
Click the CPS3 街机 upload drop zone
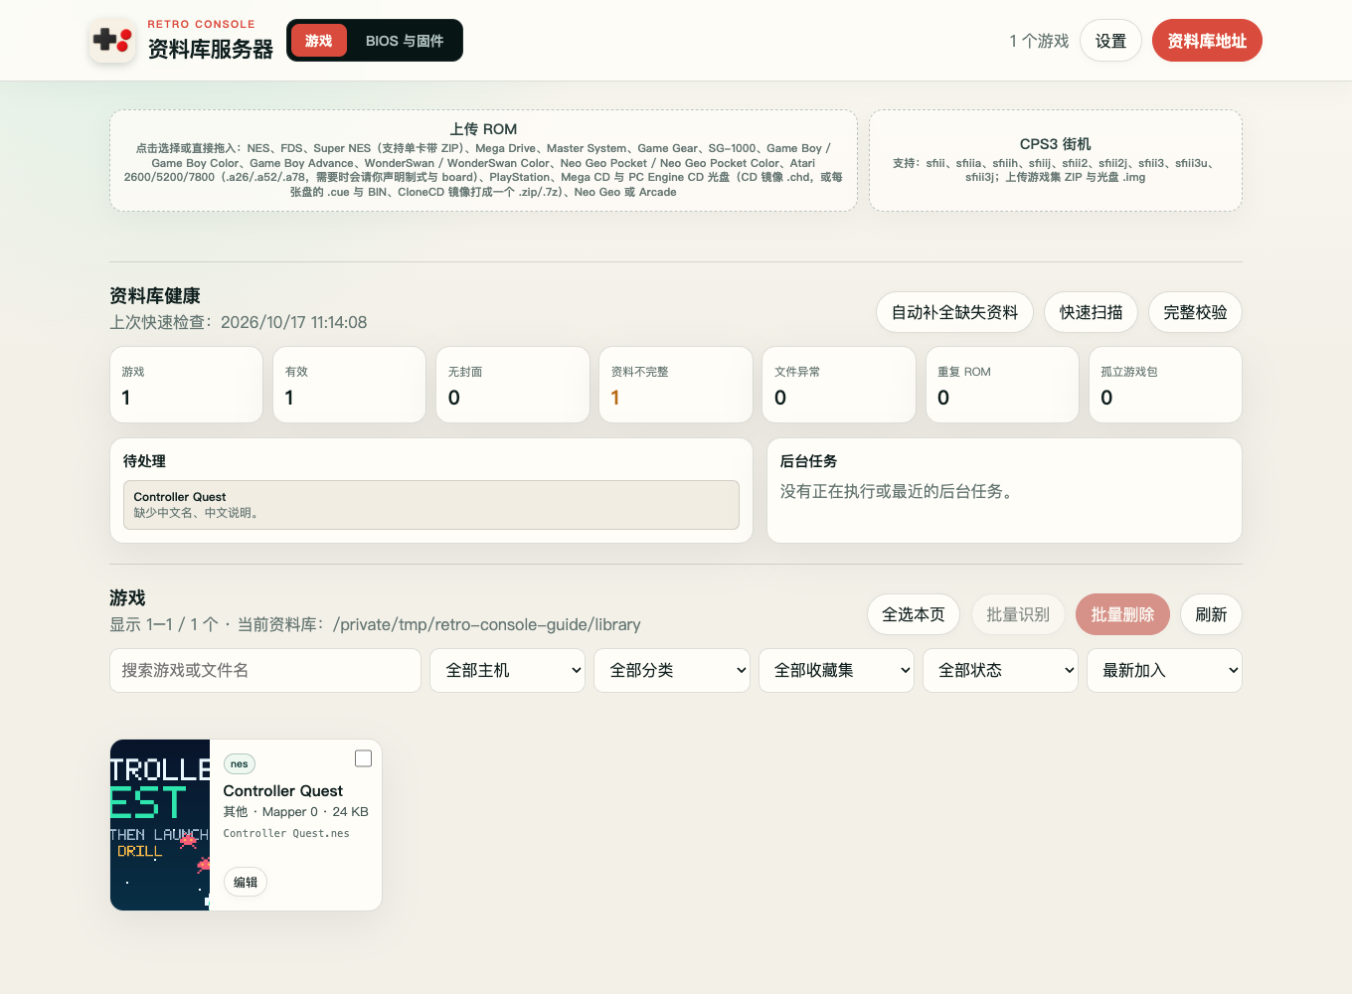pos(1056,160)
